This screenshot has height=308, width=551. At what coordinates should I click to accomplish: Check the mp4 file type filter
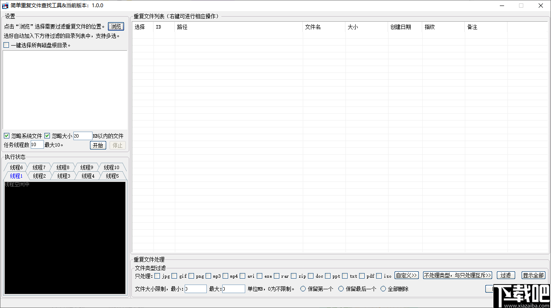click(x=225, y=276)
